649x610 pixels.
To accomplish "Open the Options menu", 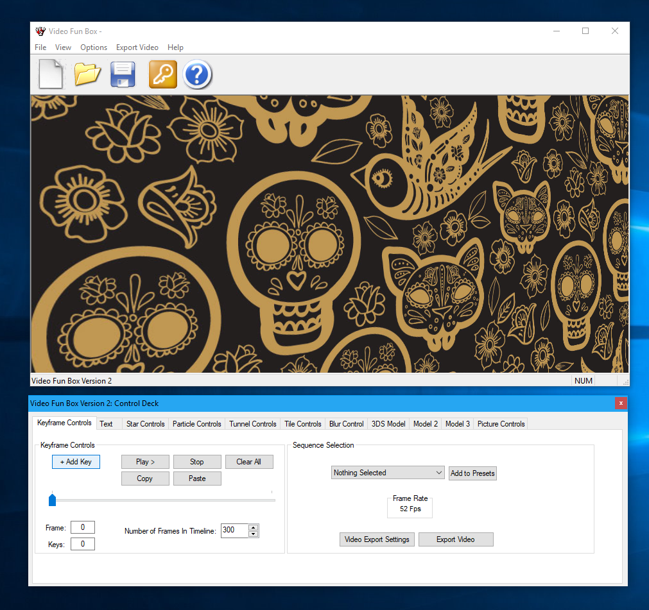I will pyautogui.click(x=94, y=47).
